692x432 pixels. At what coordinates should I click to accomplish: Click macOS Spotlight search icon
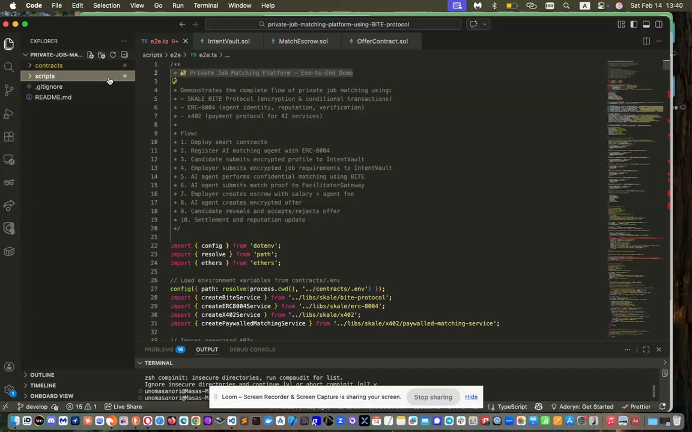566,5
